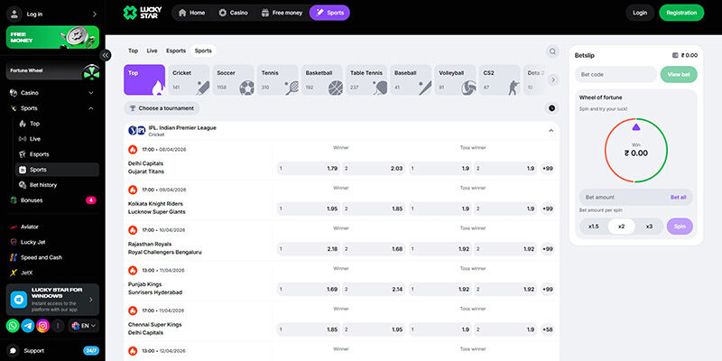The width and height of the screenshot is (722, 361).
Task: Open the Telegram social icon
Action: click(x=28, y=326)
